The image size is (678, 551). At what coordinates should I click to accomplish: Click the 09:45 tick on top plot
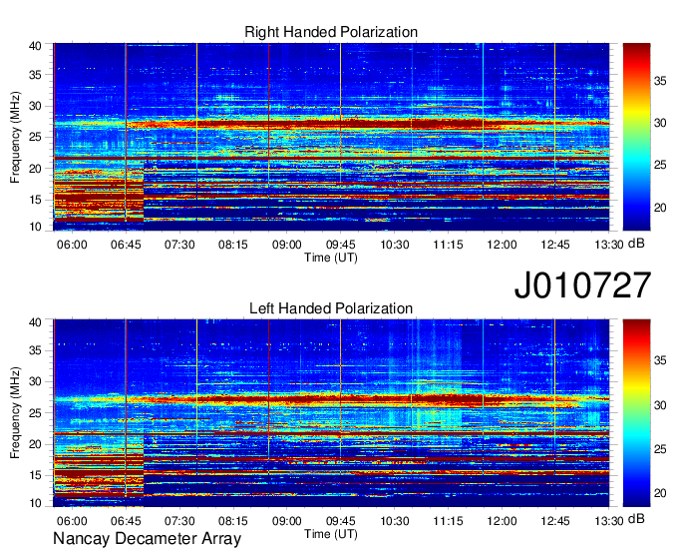click(x=341, y=245)
